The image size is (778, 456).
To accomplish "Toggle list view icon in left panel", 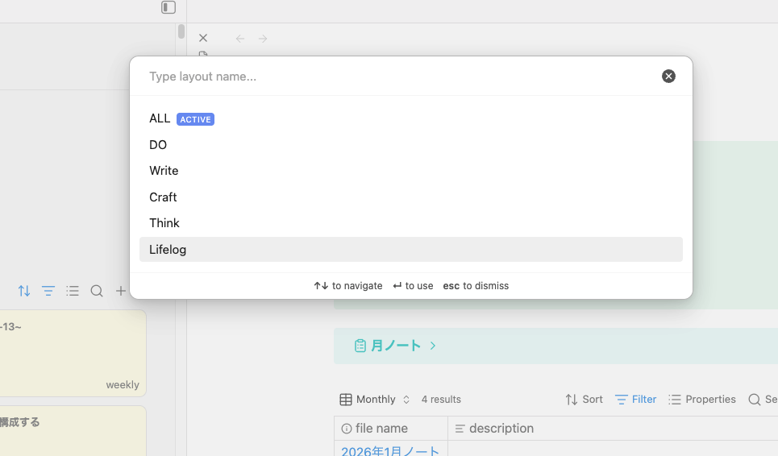I will point(73,291).
